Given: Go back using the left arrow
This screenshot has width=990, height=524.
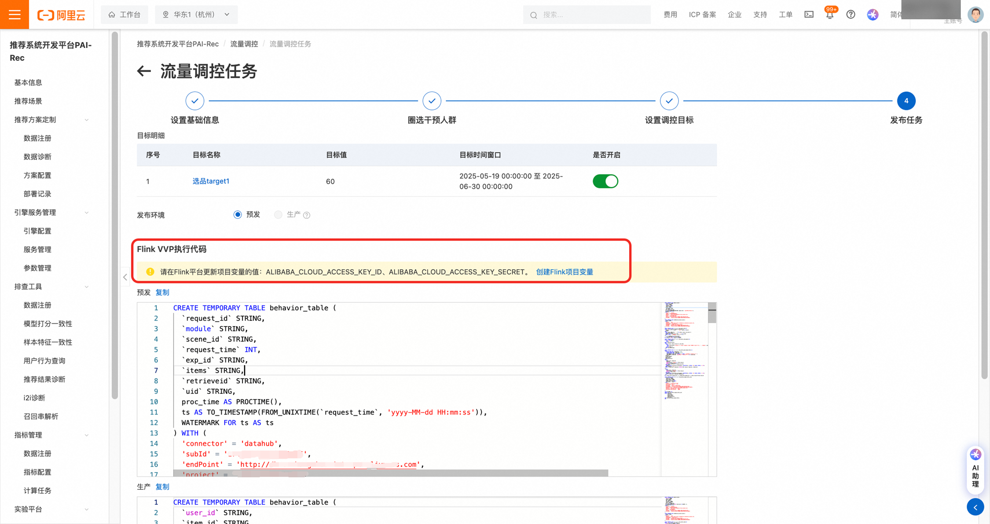Looking at the screenshot, I should (x=144, y=71).
